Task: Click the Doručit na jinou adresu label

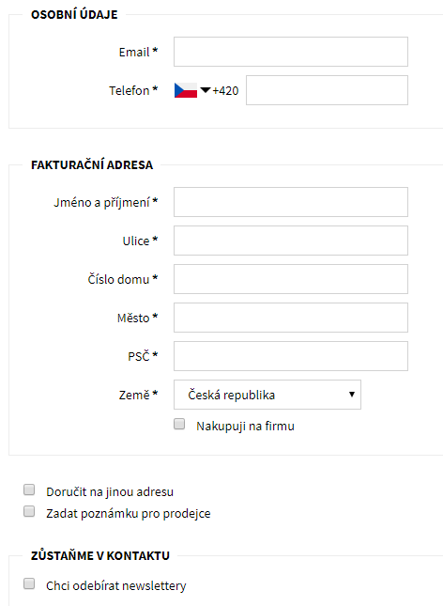Action: click(110, 492)
